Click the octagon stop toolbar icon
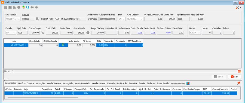Image resolution: width=245 pixels, height=103 pixels. click(x=19, y=7)
